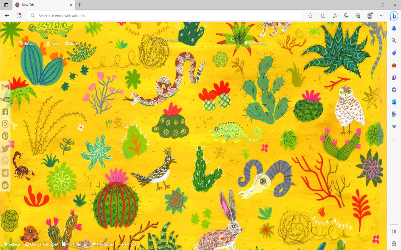Open More Themes

(75, 244)
